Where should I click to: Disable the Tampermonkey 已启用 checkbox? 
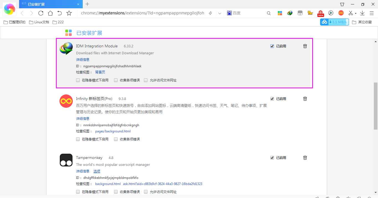(272, 158)
